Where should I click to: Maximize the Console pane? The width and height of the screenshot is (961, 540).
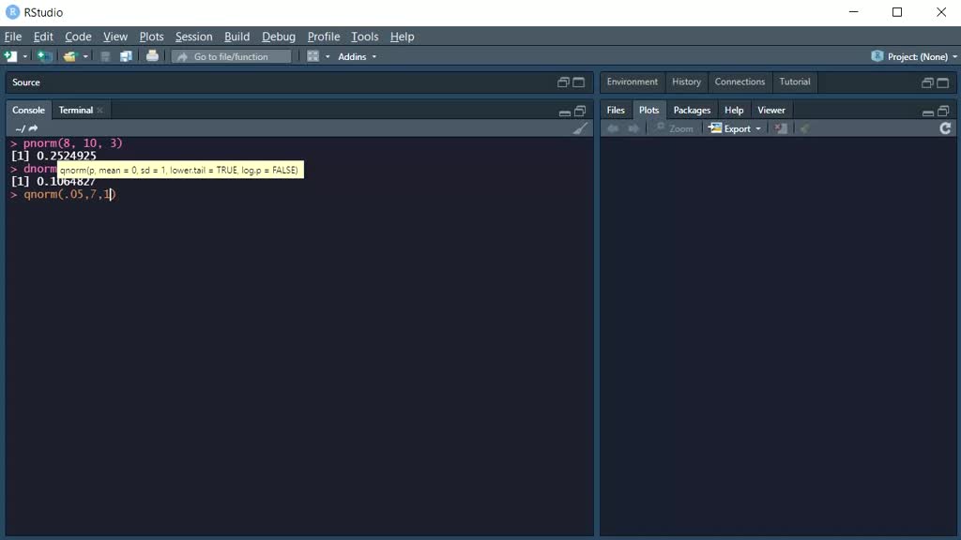pyautogui.click(x=580, y=111)
